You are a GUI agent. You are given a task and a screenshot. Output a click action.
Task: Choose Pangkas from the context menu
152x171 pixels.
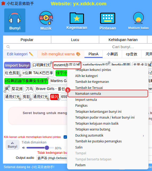click(108, 106)
